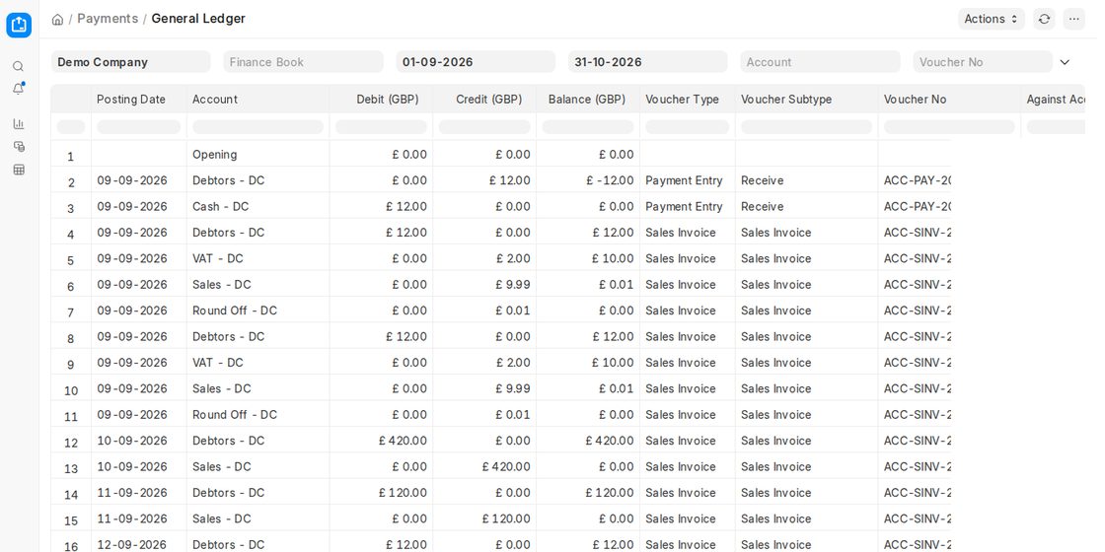Click the Voucher No filter field
Screen dimensions: 1105x552
pos(983,62)
